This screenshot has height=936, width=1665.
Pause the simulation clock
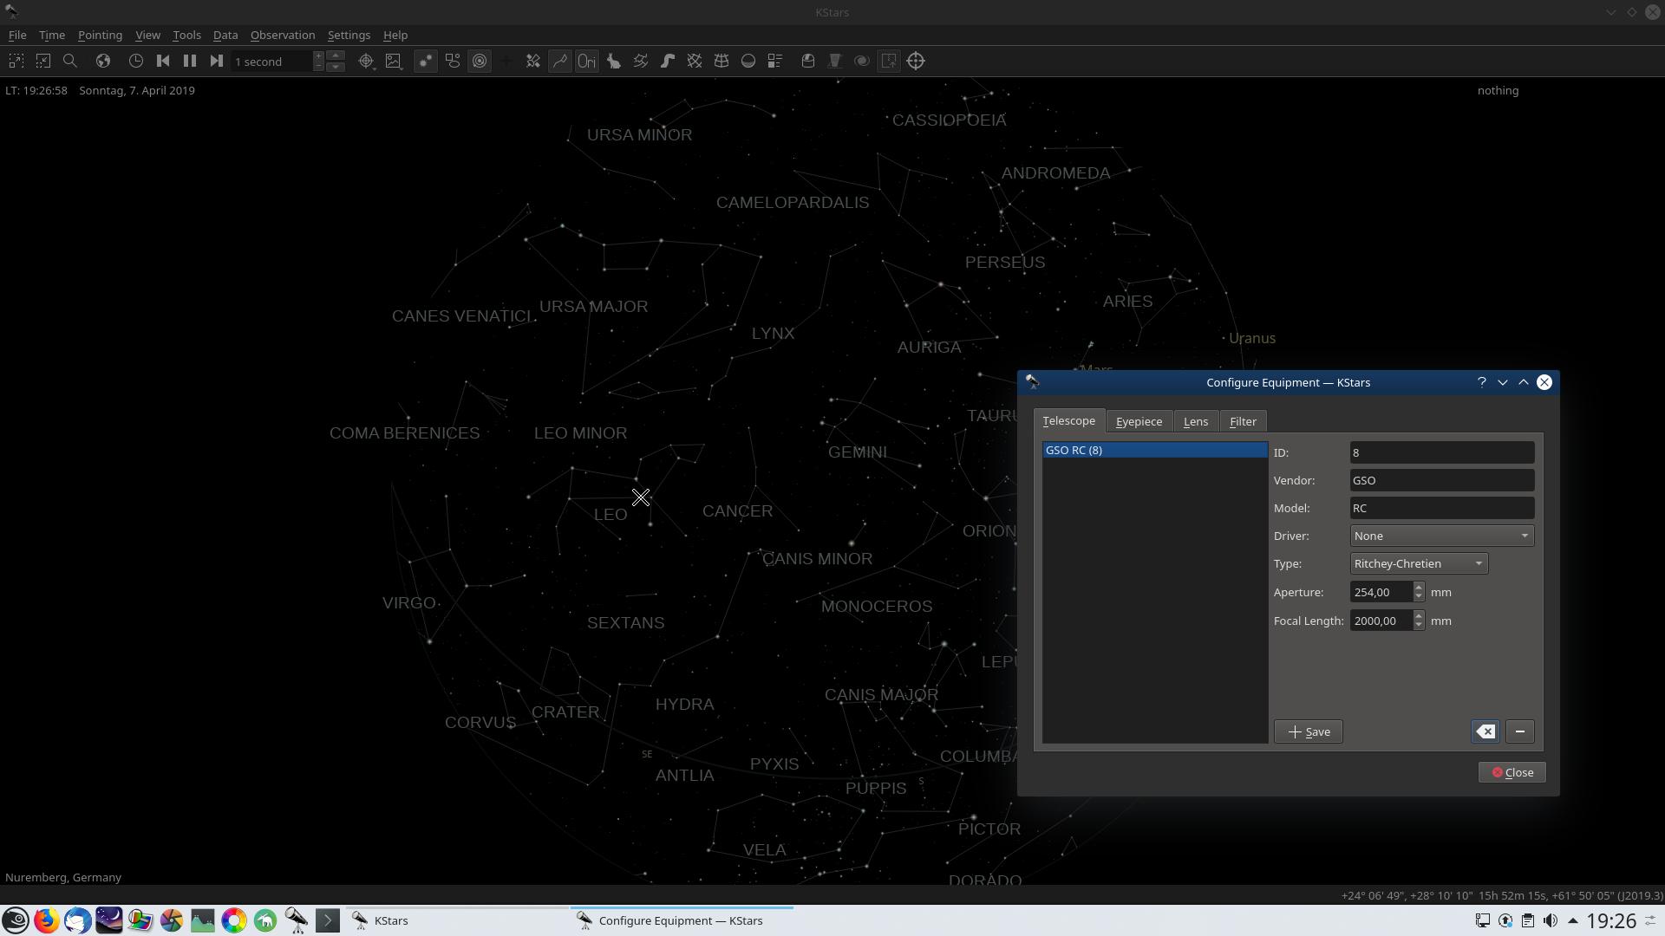[x=190, y=61]
